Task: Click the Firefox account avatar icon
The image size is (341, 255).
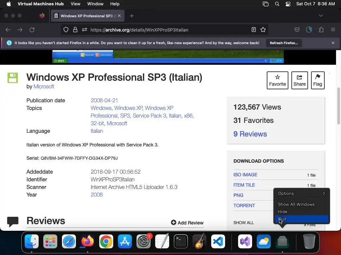Action: point(309,30)
